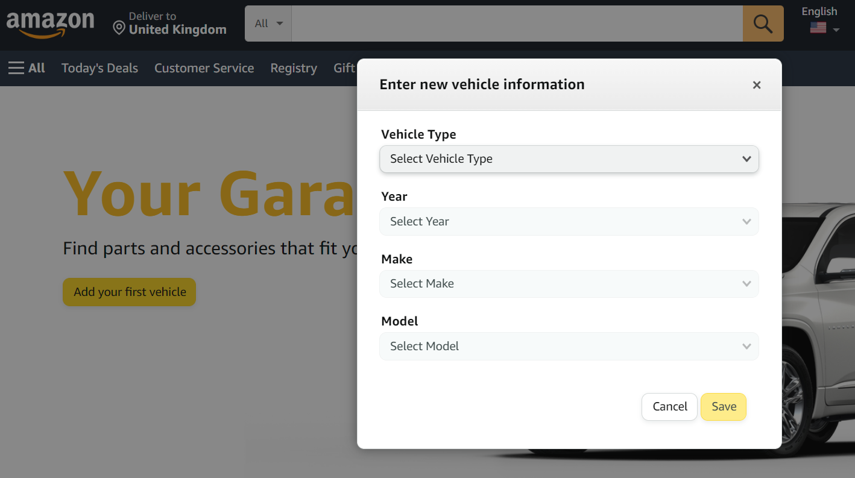Image resolution: width=855 pixels, height=478 pixels.
Task: Click the delivery location pin icon
Action: pyautogui.click(x=119, y=27)
